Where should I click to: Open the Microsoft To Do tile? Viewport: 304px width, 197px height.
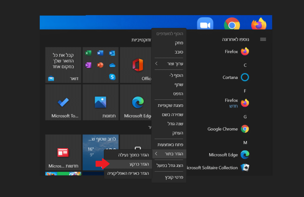[x=63, y=102]
